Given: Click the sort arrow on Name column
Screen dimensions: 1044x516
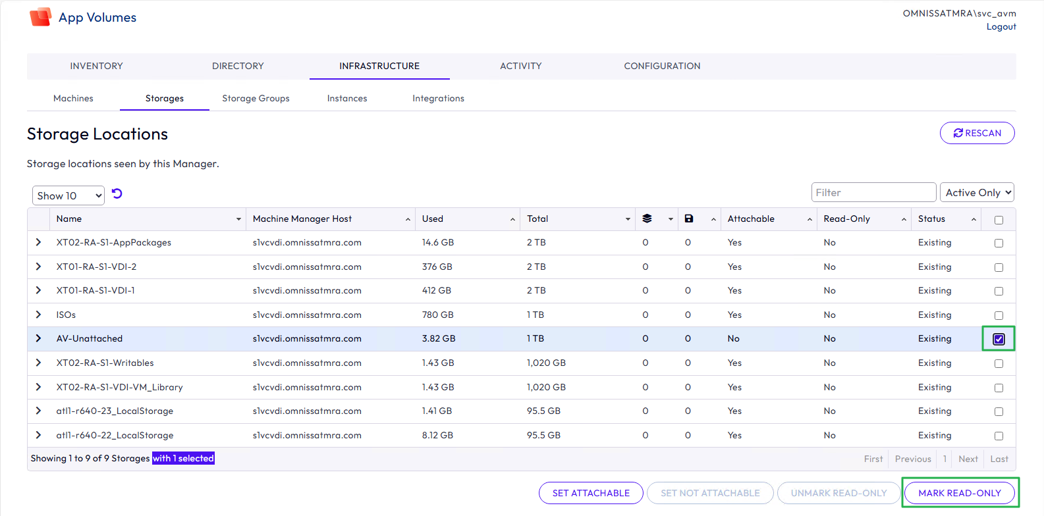Looking at the screenshot, I should coord(238,219).
